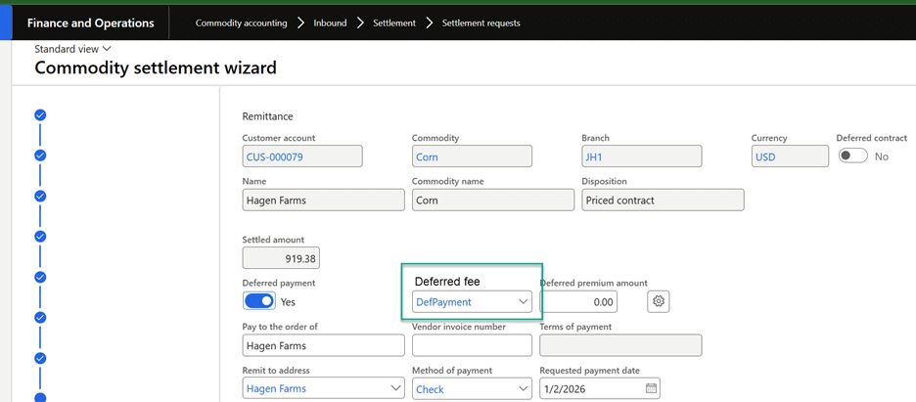916x402 pixels.
Task: Navigate to Settlement requests breadcrumb
Action: (481, 22)
